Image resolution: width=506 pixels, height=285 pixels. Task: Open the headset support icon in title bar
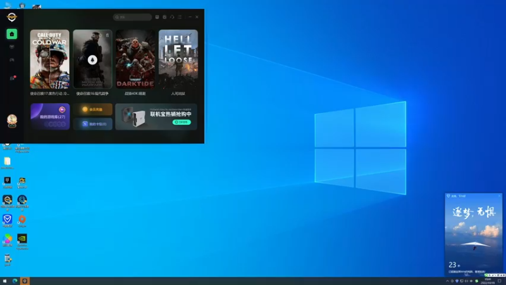click(172, 17)
